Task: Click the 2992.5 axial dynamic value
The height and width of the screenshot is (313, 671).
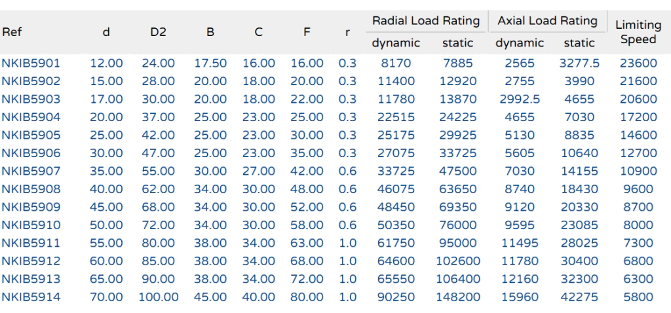Action: [x=520, y=99]
